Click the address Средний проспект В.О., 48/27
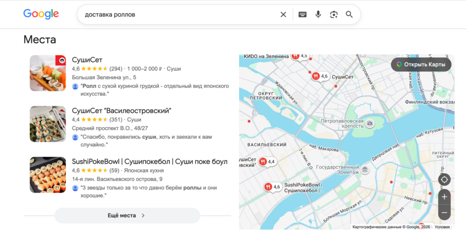This screenshot has width=466, height=243. click(x=110, y=128)
